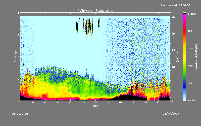Pick the black top segment of the colorbar
201x126 pixels.
pos(184,13)
